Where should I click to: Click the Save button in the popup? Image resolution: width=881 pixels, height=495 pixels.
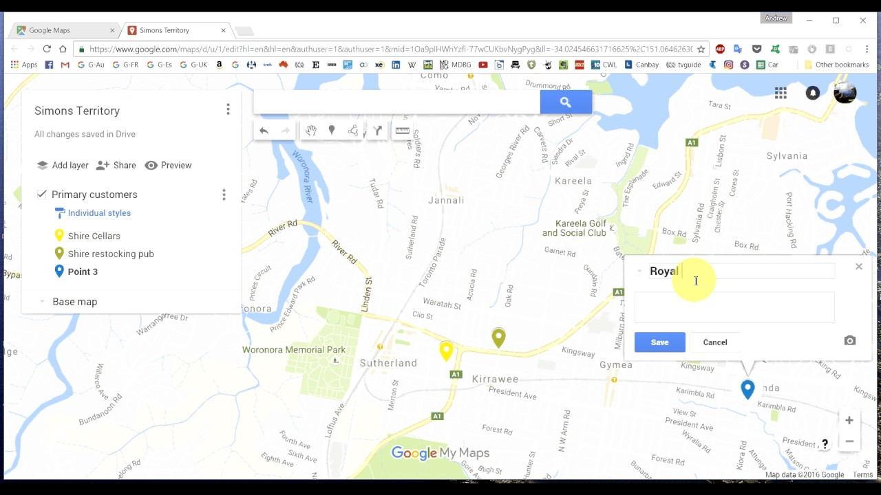[659, 342]
